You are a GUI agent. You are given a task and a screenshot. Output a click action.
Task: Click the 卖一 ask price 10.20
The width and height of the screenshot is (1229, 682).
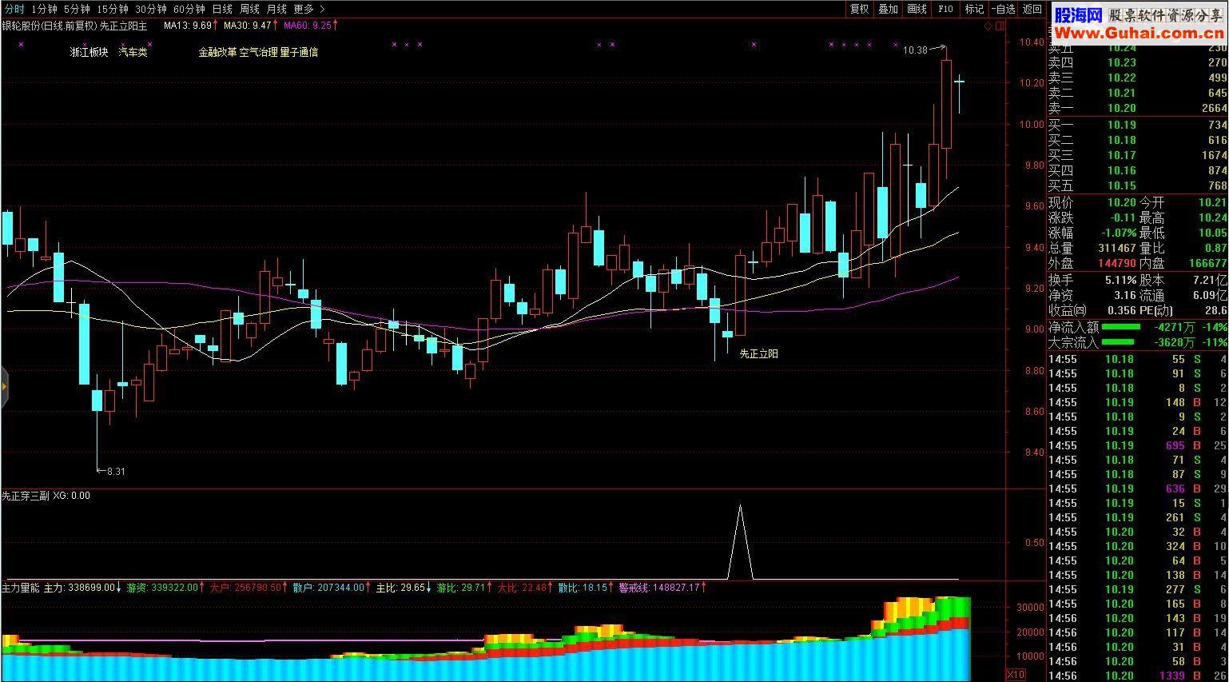(1122, 108)
